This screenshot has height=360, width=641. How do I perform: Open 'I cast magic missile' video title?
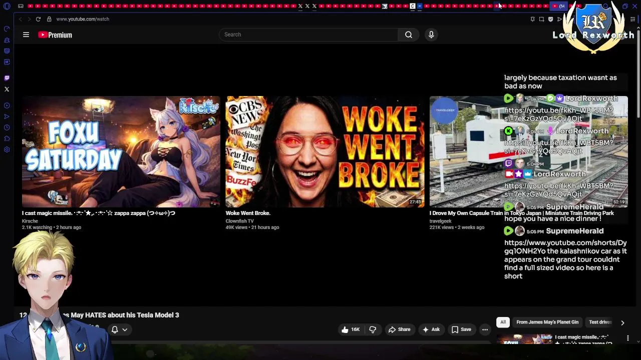click(x=99, y=213)
